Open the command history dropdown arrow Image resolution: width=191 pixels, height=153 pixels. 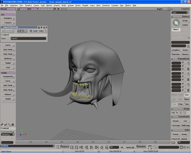[x=54, y=146]
